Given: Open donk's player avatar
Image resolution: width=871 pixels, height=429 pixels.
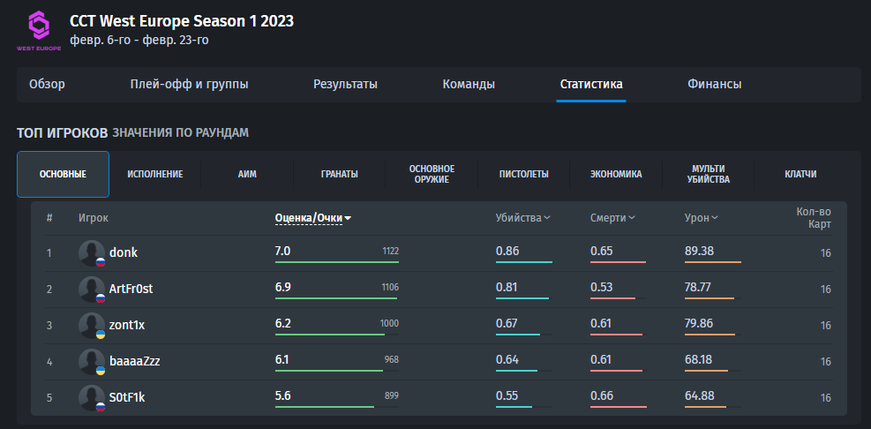Looking at the screenshot, I should 92,253.
